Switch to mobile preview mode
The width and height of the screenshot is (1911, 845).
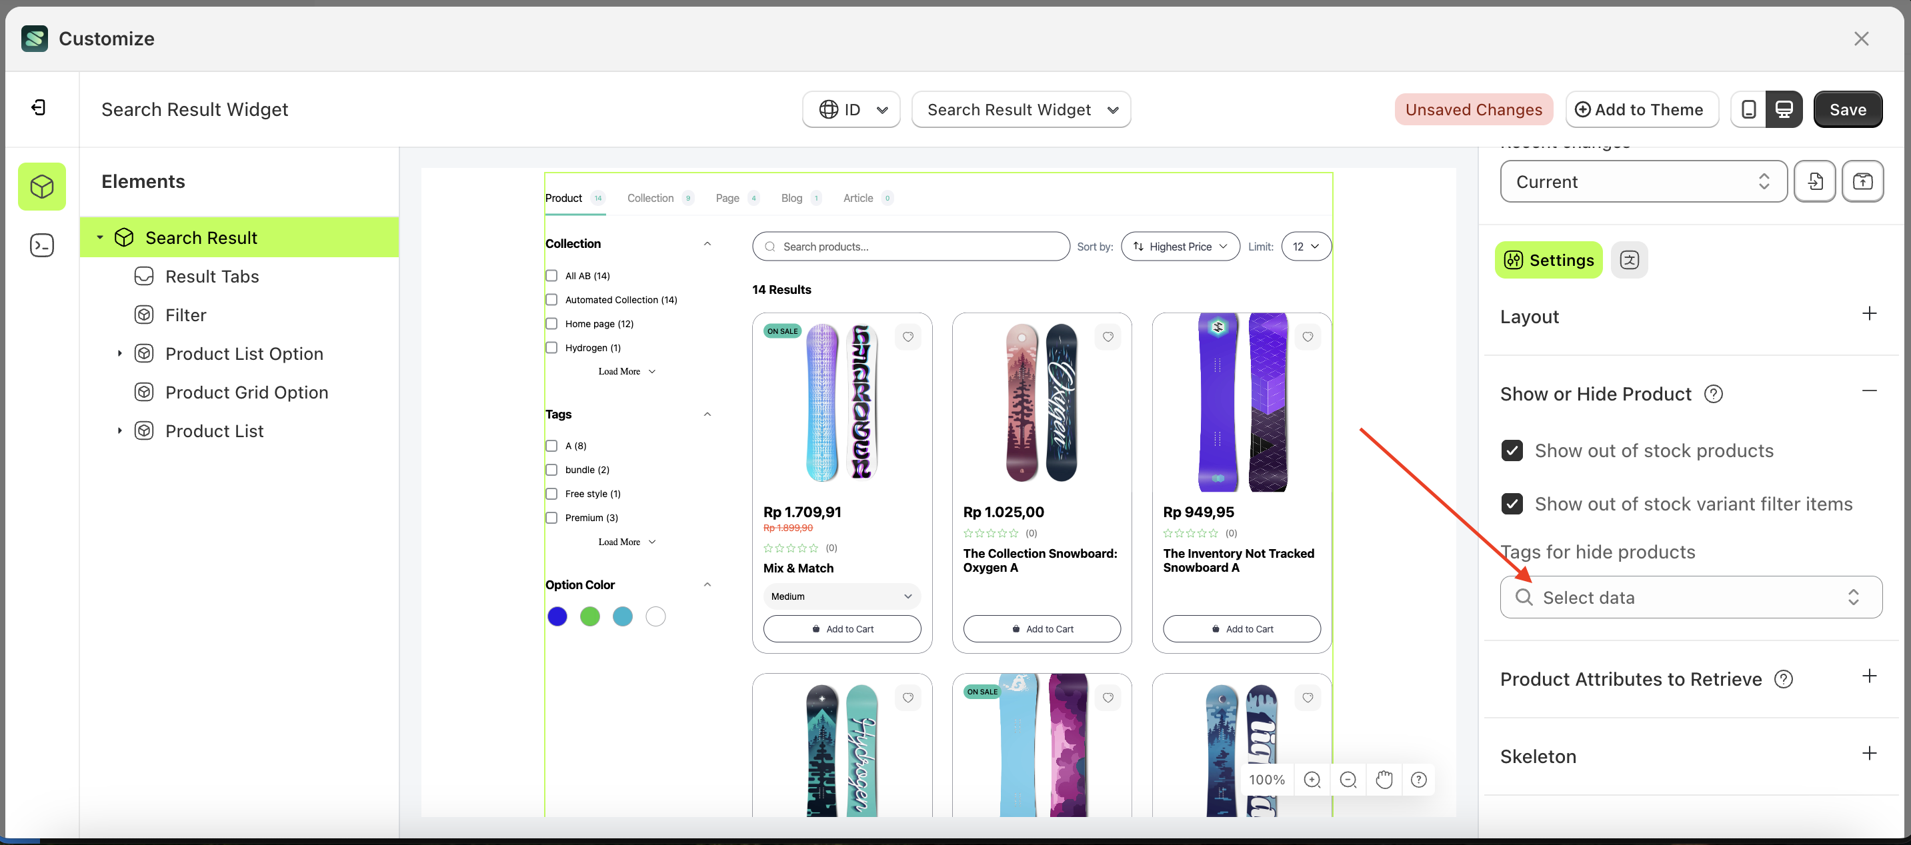point(1748,109)
